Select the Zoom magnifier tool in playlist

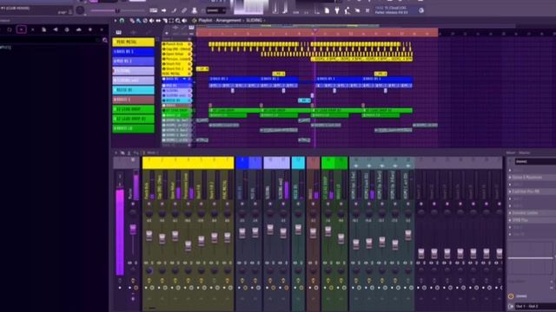(x=178, y=21)
